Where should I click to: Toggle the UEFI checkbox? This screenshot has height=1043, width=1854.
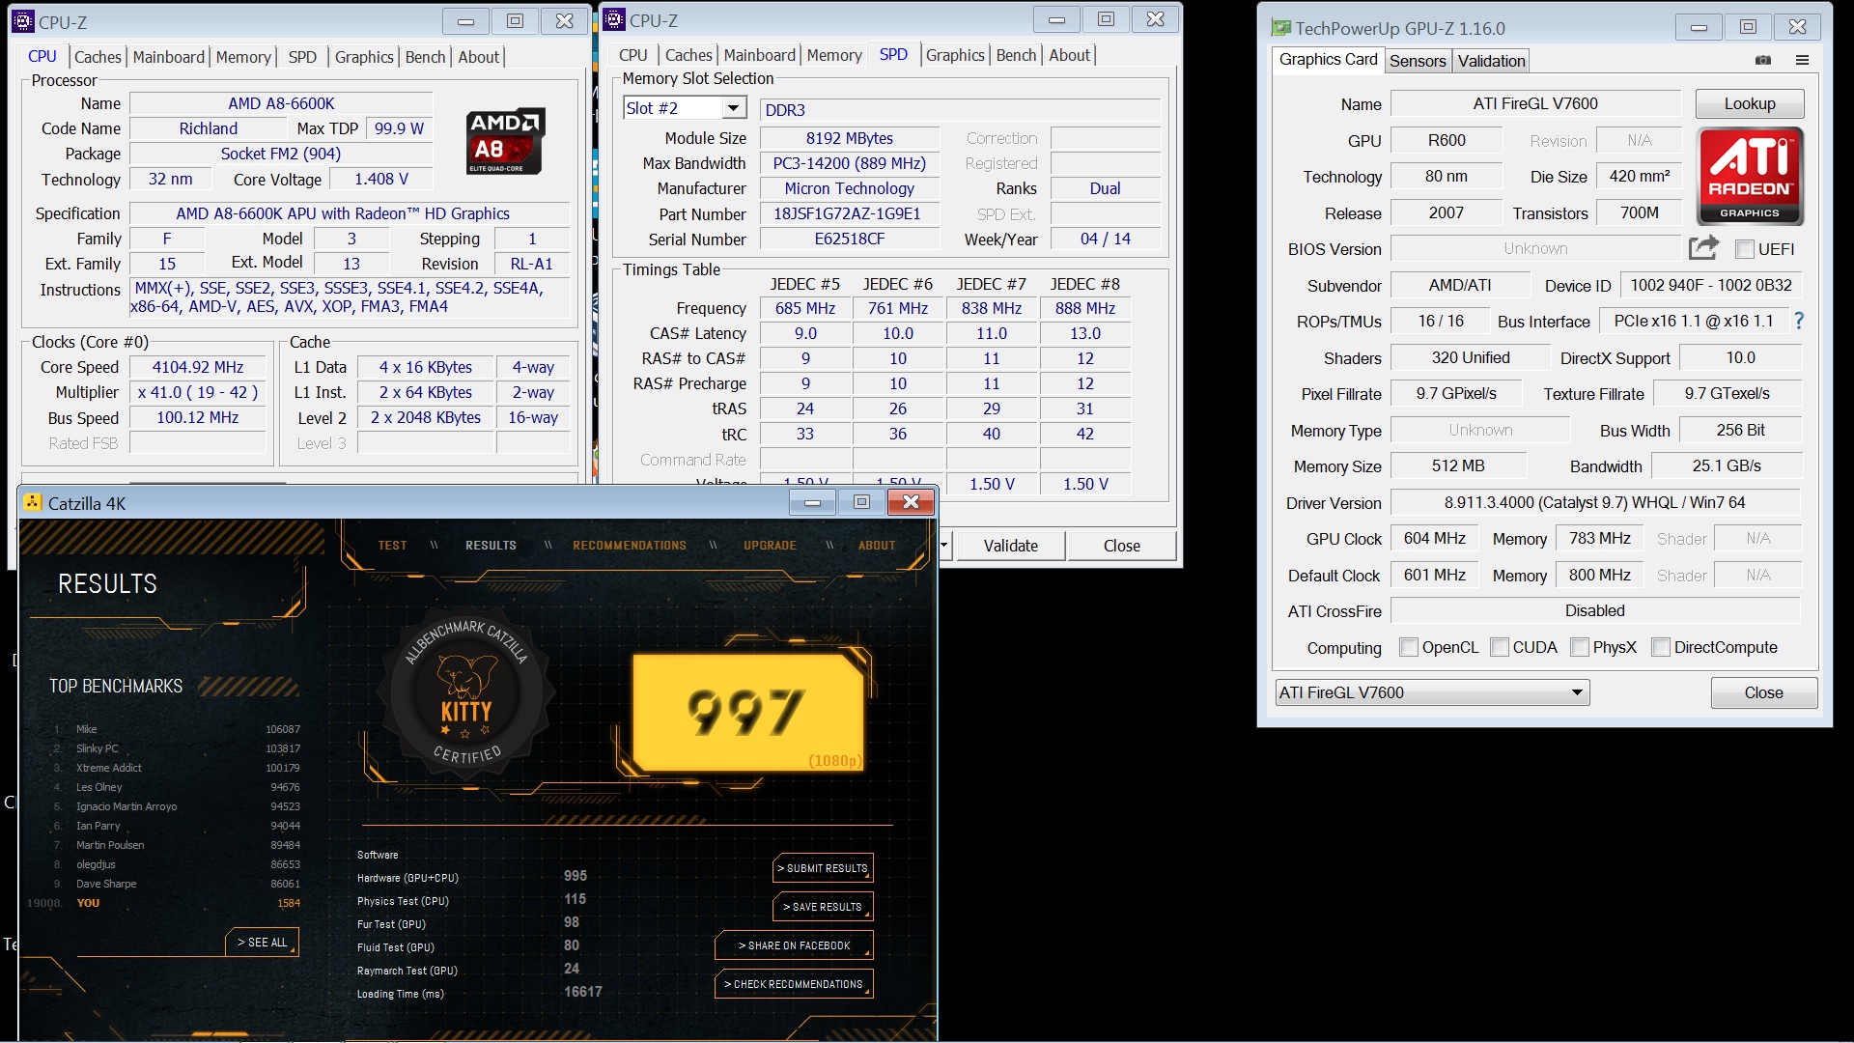pyautogui.click(x=1745, y=249)
